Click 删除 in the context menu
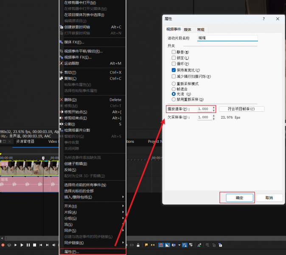 (70, 100)
